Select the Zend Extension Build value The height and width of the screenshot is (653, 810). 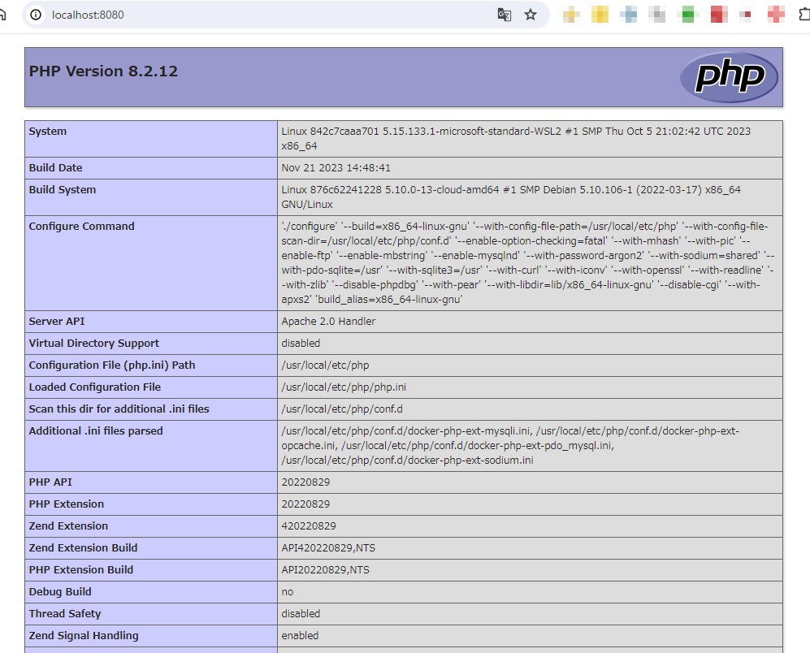point(328,548)
